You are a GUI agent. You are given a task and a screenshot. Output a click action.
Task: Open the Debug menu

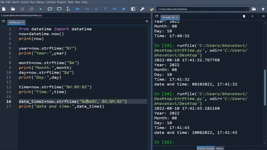coord(40,2)
